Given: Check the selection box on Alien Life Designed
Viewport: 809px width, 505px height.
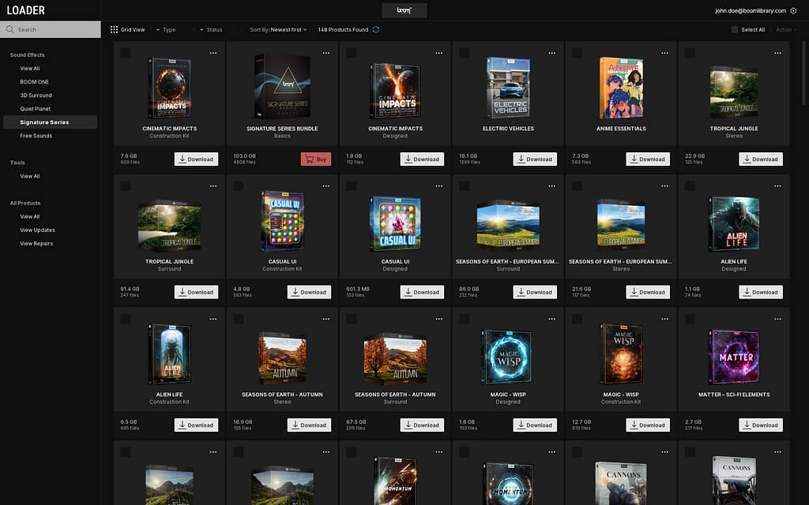Looking at the screenshot, I should pos(690,185).
